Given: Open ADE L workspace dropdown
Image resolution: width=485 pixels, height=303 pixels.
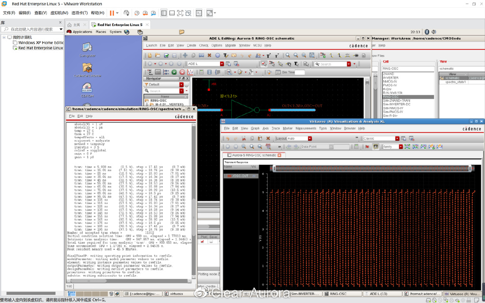Looking at the screenshot, I should click(222, 64).
